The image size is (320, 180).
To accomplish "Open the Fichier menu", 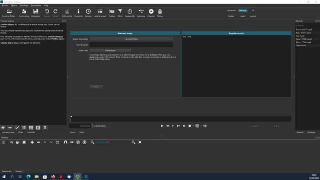I will coord(5,6).
